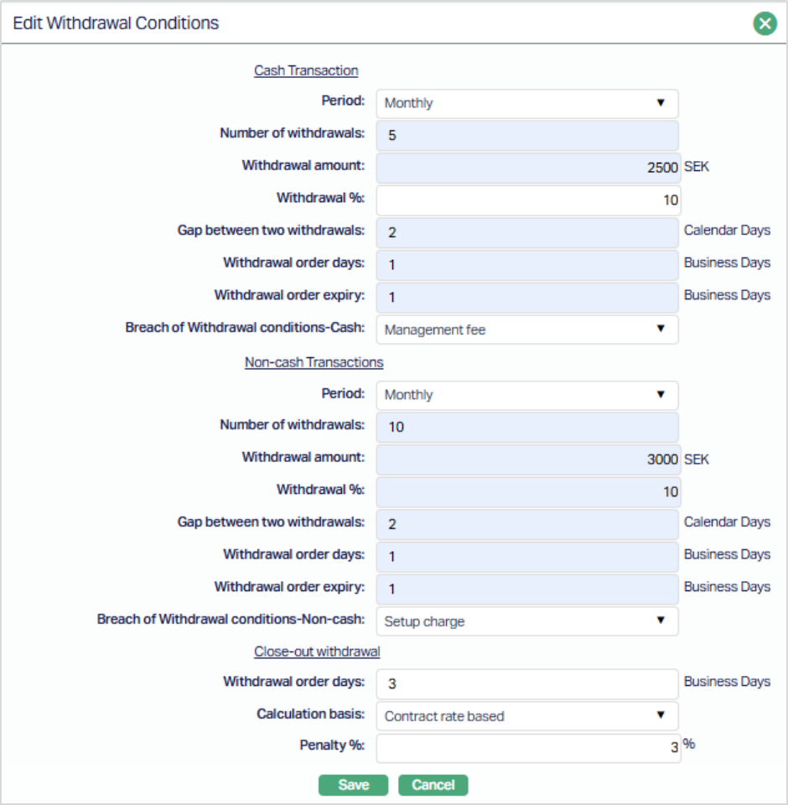788x805 pixels.
Task: Click the non-cash Withdrawal amount 3000 field
Action: coord(526,460)
